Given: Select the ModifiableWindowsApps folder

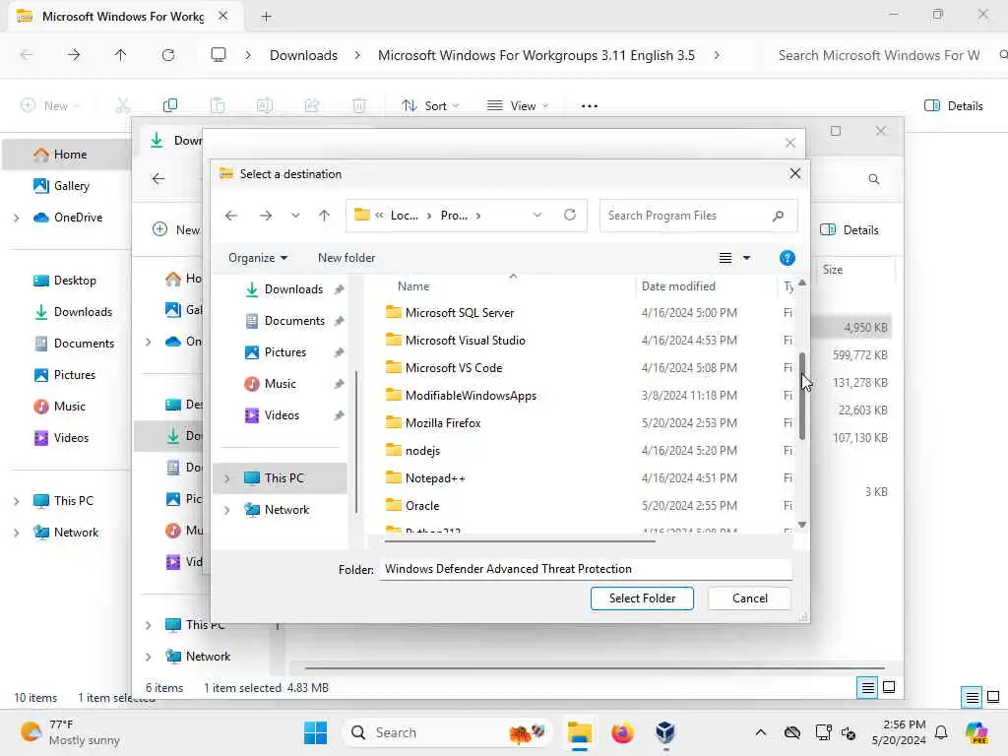Looking at the screenshot, I should click(471, 396).
